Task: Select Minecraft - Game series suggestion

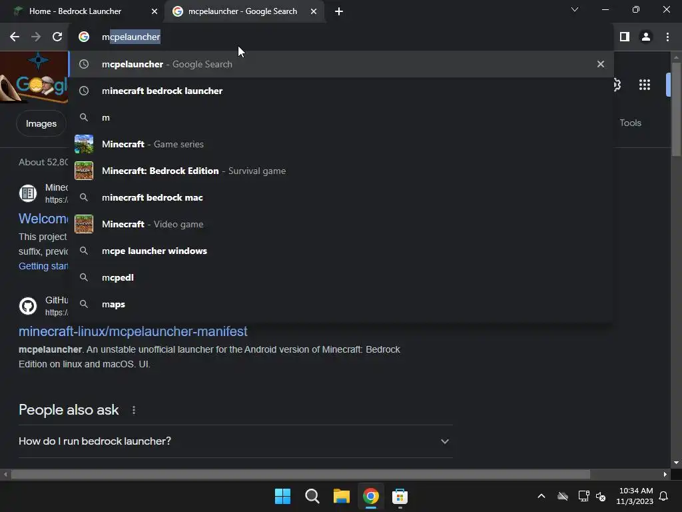Action: [340, 144]
